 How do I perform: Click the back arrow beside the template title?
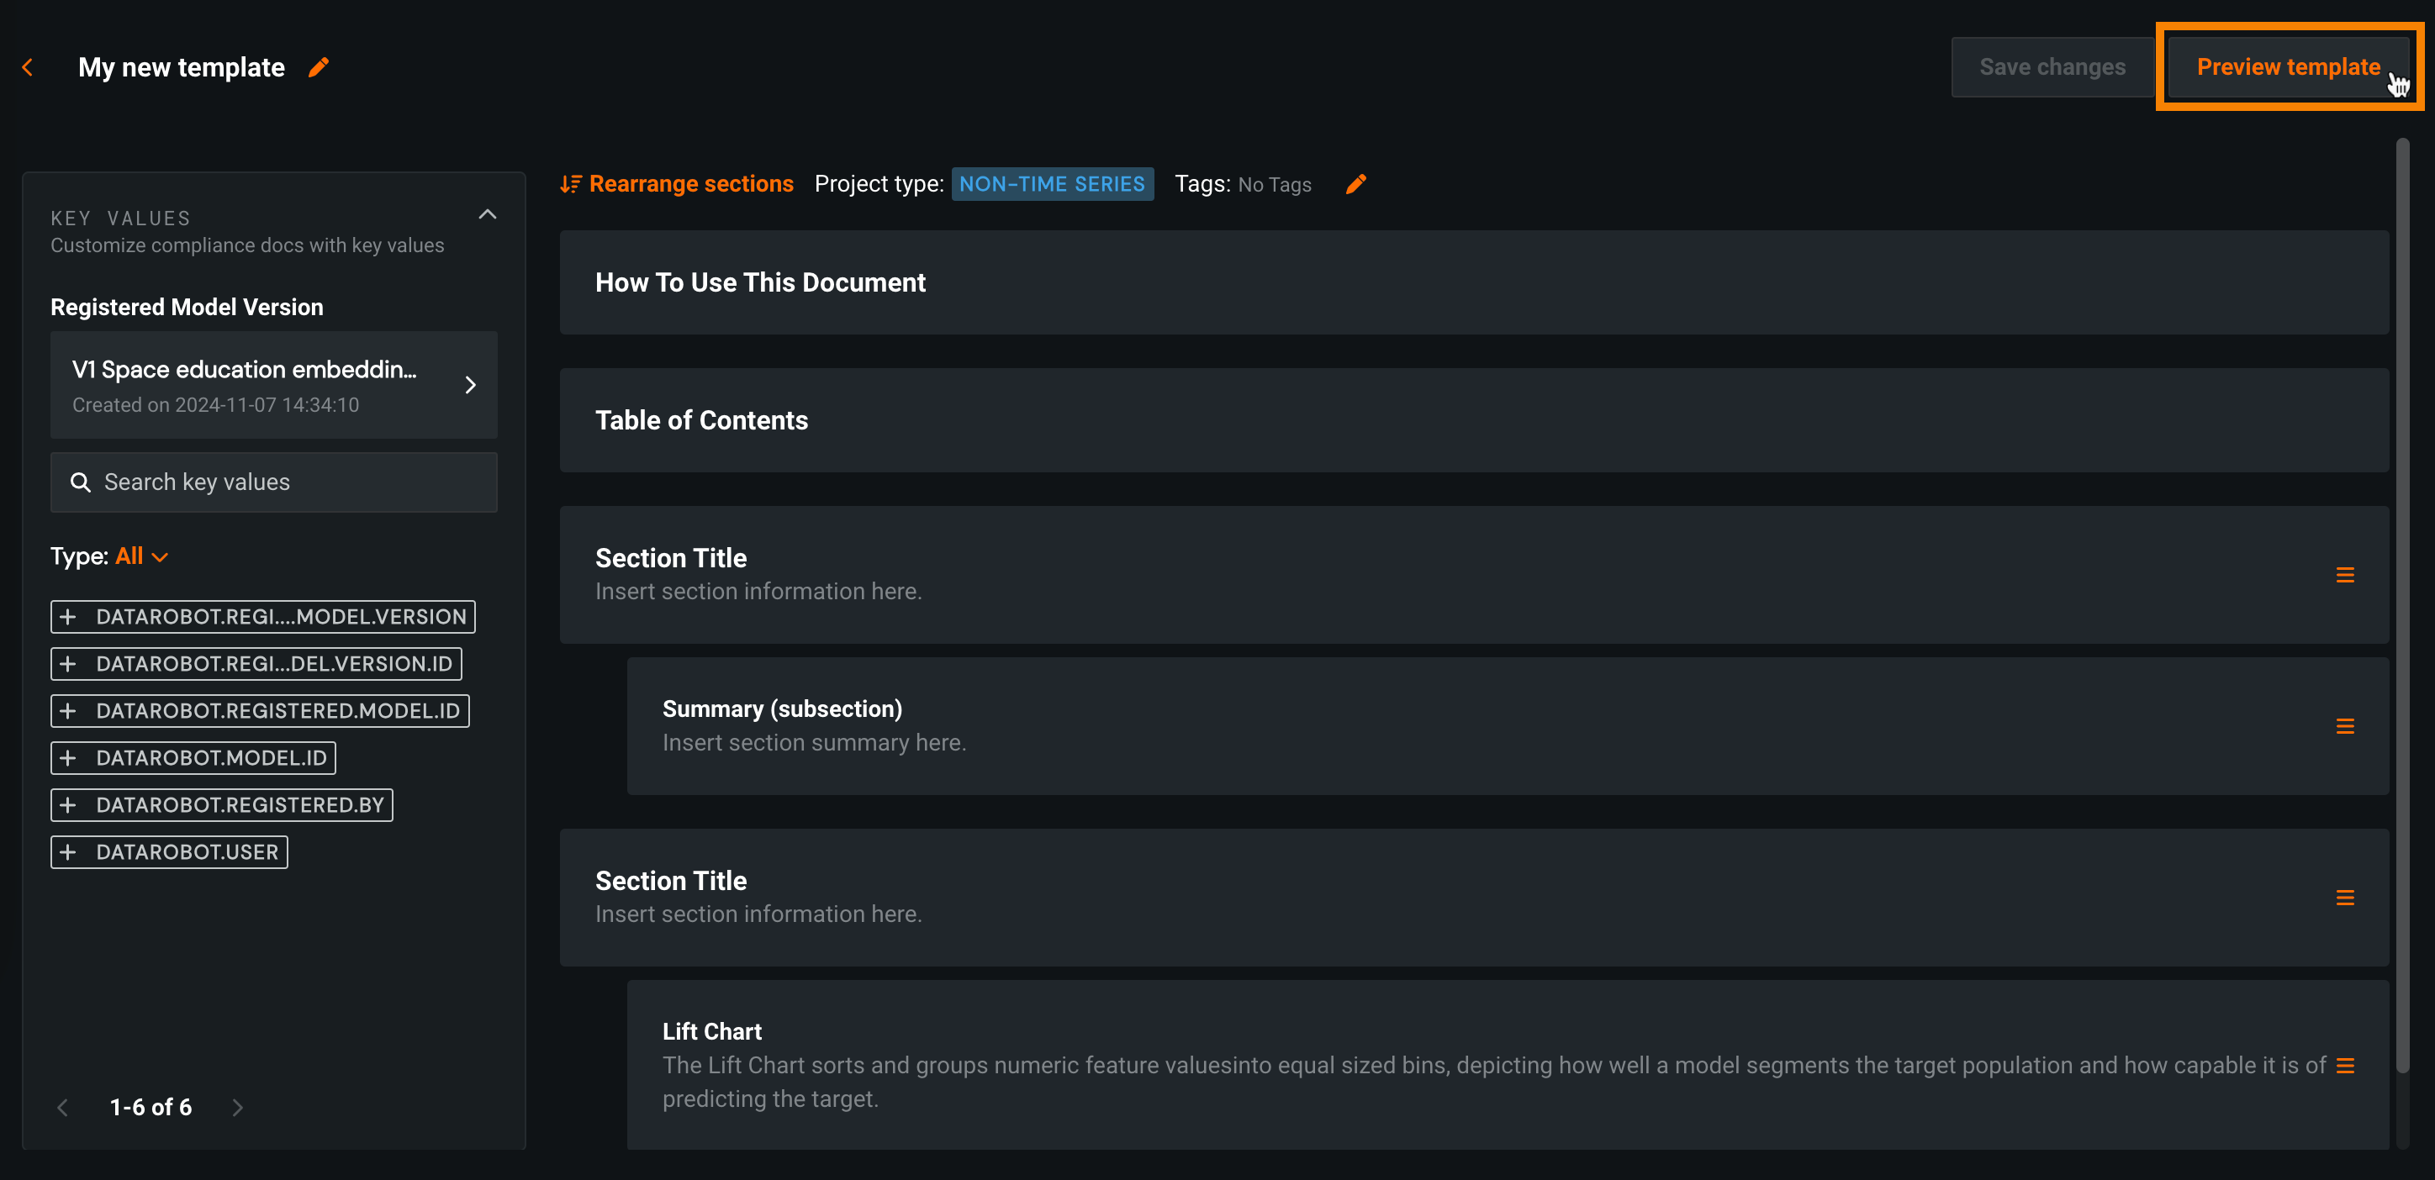click(x=28, y=67)
